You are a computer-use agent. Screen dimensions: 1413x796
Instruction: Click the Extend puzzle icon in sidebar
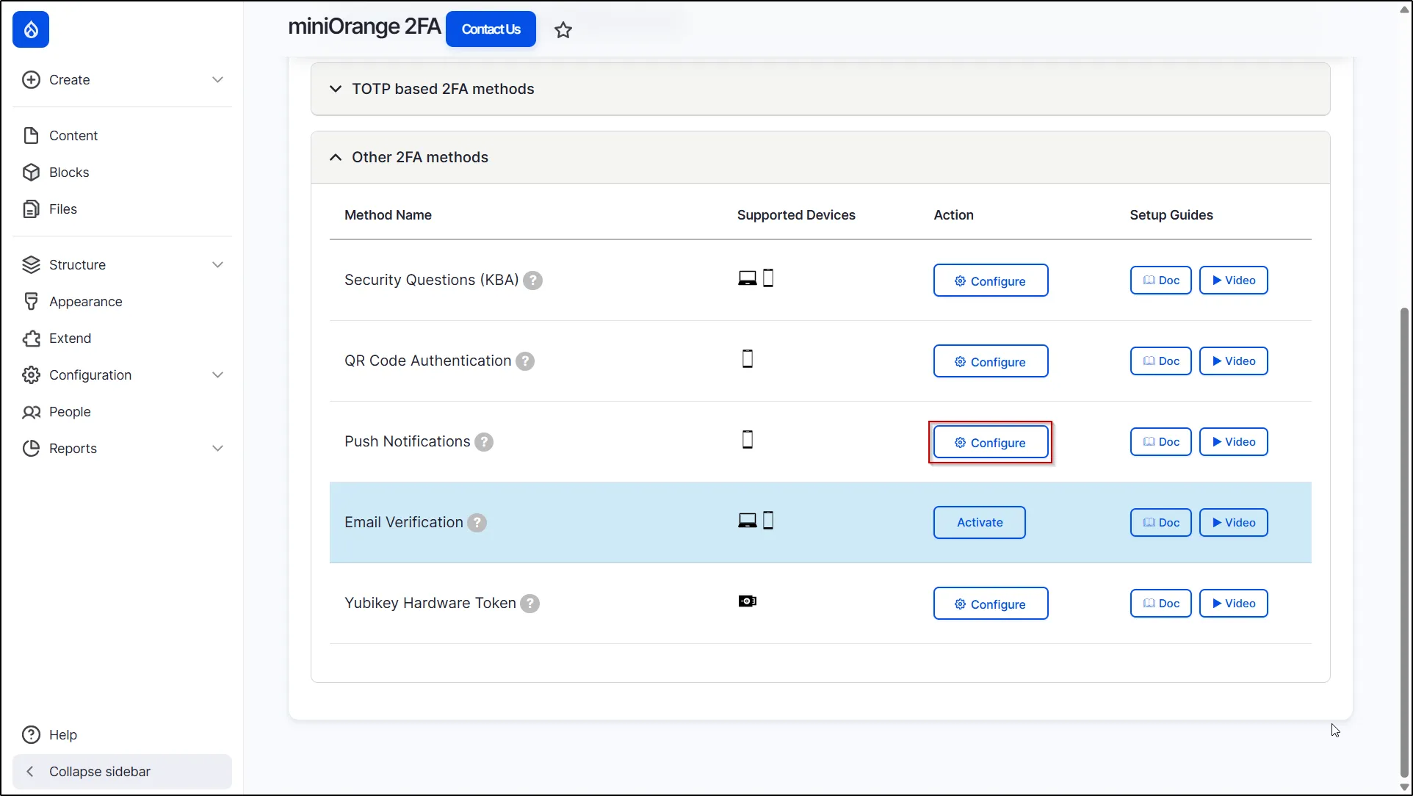31,339
